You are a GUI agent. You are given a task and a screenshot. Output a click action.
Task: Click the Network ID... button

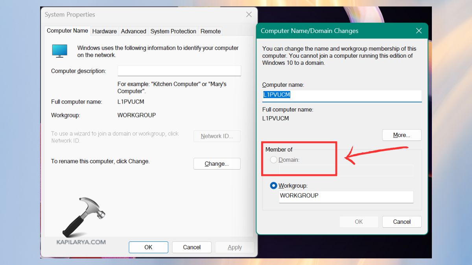click(x=217, y=136)
